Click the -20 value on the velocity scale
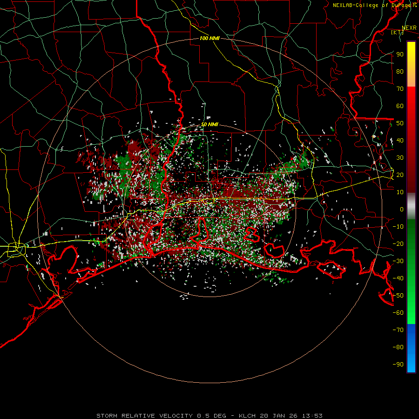 398,244
